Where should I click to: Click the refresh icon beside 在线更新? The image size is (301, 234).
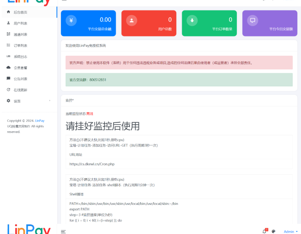pyautogui.click(x=8, y=90)
